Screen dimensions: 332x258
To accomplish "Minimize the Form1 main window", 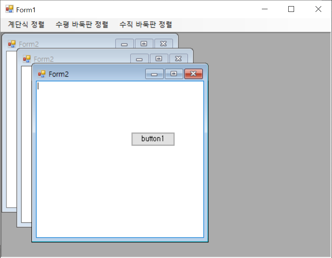I will tap(265, 9).
